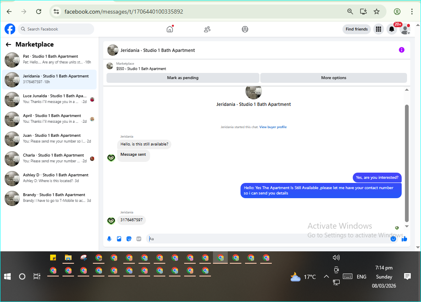Click Jeridania chat header title
421x302 pixels.
coord(157,50)
